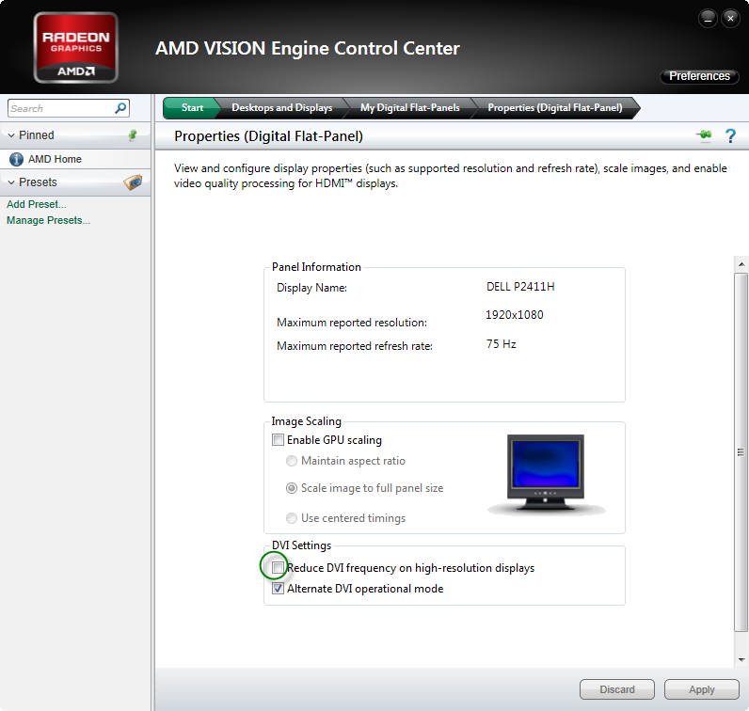Viewport: 749px width, 711px height.
Task: Check Reduce DVI frequency on high-resolution displays
Action: 278,567
